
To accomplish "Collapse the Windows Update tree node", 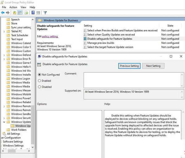I will pyautogui.click(x=4, y=122).
